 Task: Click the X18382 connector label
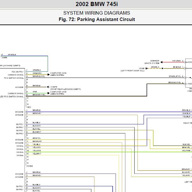[x=30, y=166]
